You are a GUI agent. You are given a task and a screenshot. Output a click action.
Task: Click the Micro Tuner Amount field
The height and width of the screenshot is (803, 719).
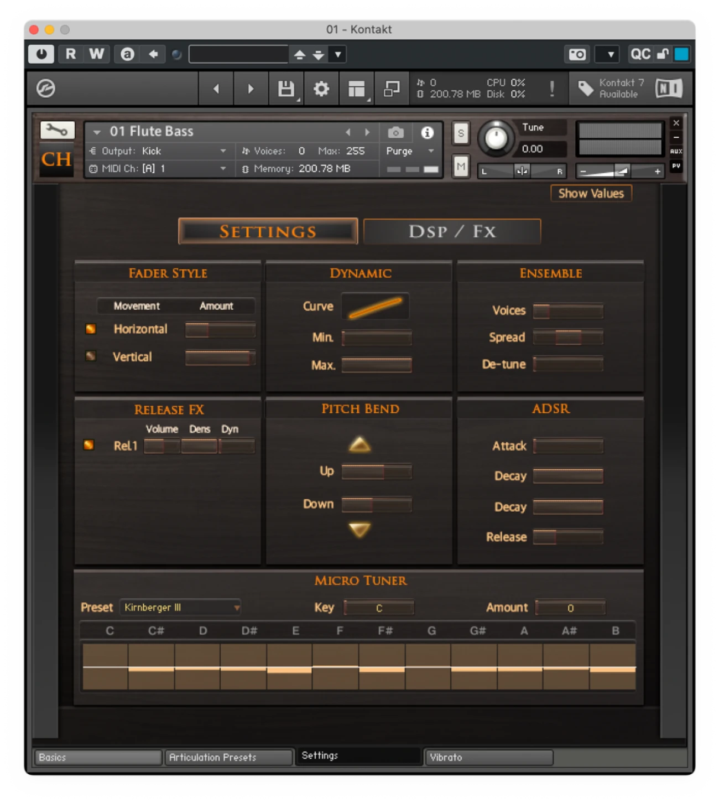pyautogui.click(x=570, y=608)
